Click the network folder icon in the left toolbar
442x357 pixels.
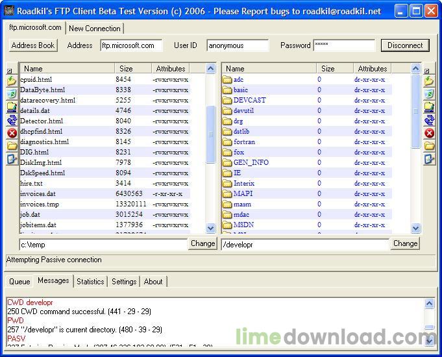click(x=12, y=107)
